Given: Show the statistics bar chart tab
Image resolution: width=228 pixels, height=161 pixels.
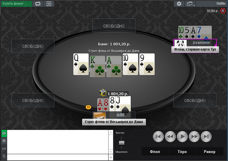Looking at the screenshot, I should [4, 149].
